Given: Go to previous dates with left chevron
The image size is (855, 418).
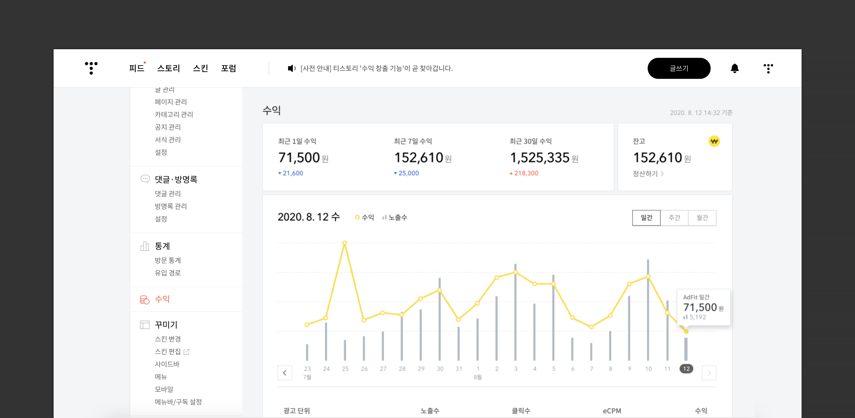Looking at the screenshot, I should coord(285,373).
